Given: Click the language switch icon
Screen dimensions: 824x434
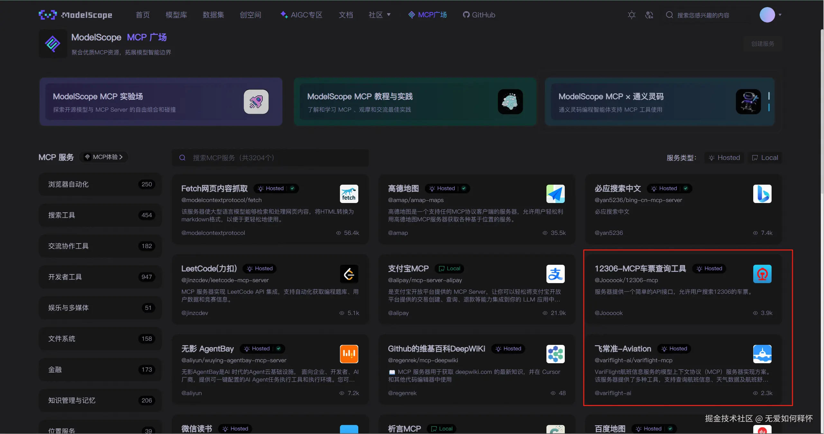Looking at the screenshot, I should click(649, 15).
